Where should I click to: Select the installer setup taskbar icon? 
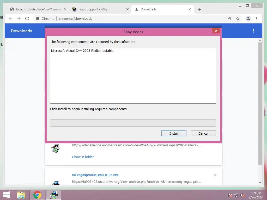53,195
